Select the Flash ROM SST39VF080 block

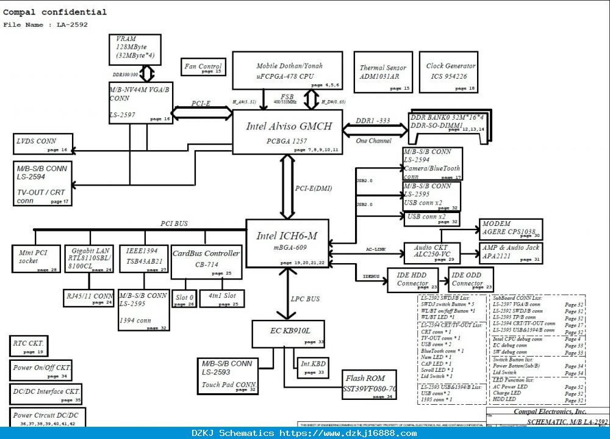coord(370,385)
